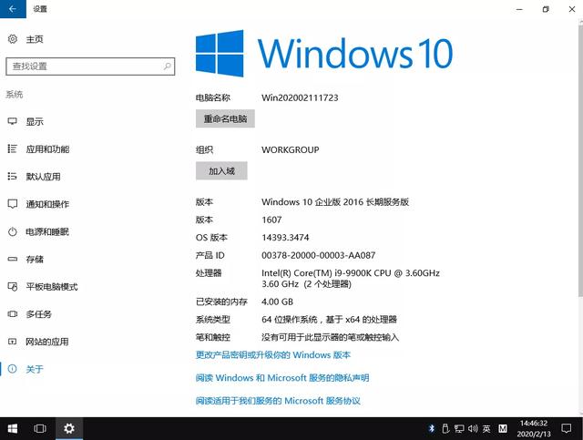Viewport: 583px width, 440px height.
Task: Click the volume speaker tray icon
Action: (x=473, y=428)
